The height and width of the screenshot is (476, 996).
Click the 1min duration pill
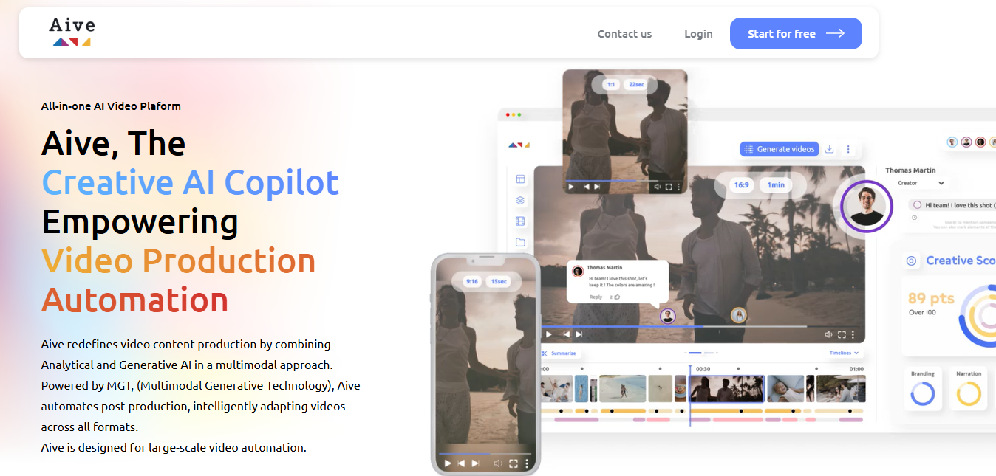coord(776,185)
